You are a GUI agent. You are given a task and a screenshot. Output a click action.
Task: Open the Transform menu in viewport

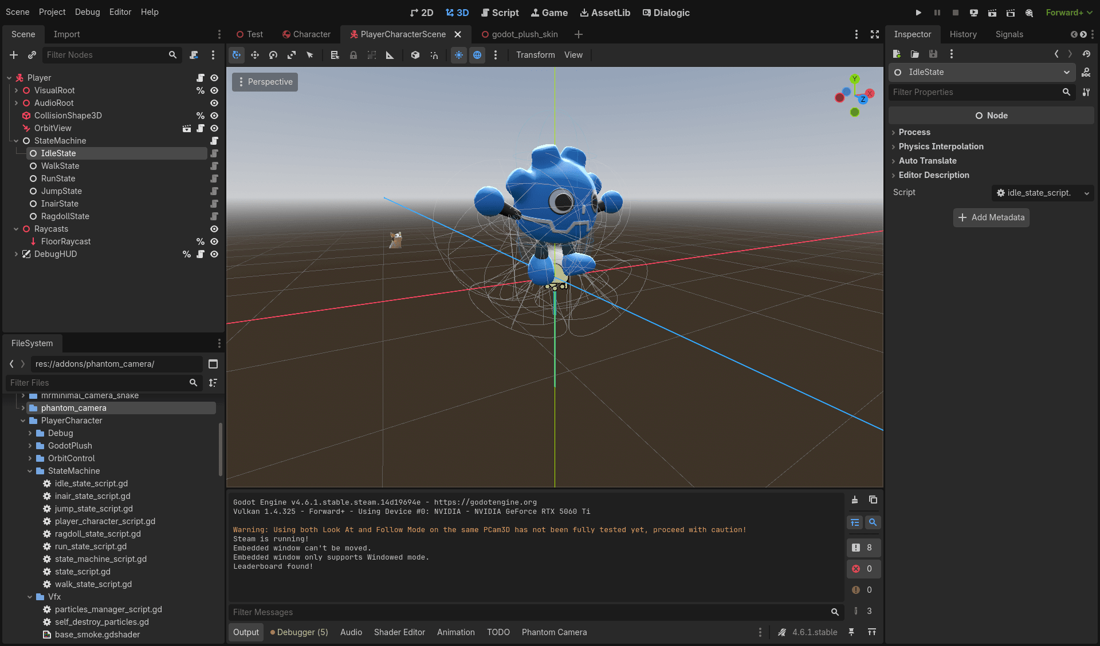point(535,55)
